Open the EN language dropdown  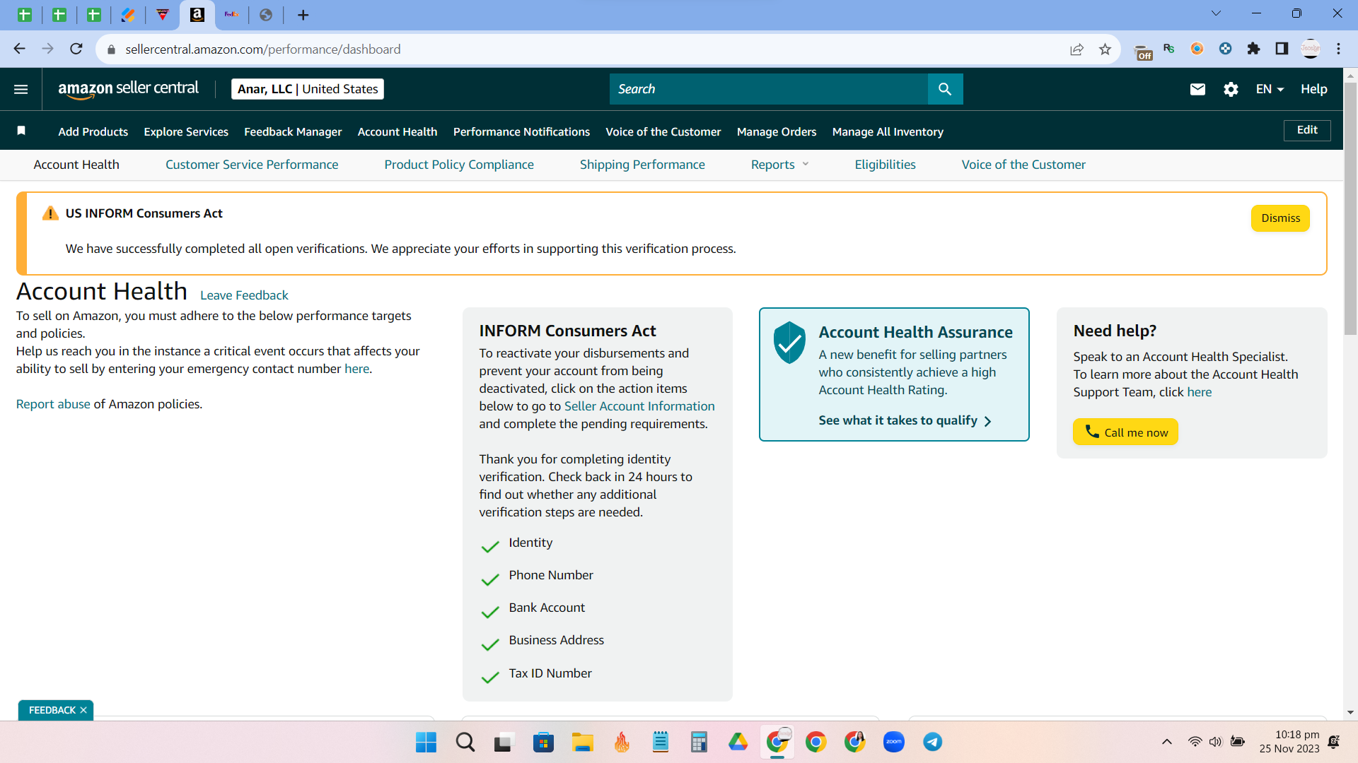point(1270,89)
